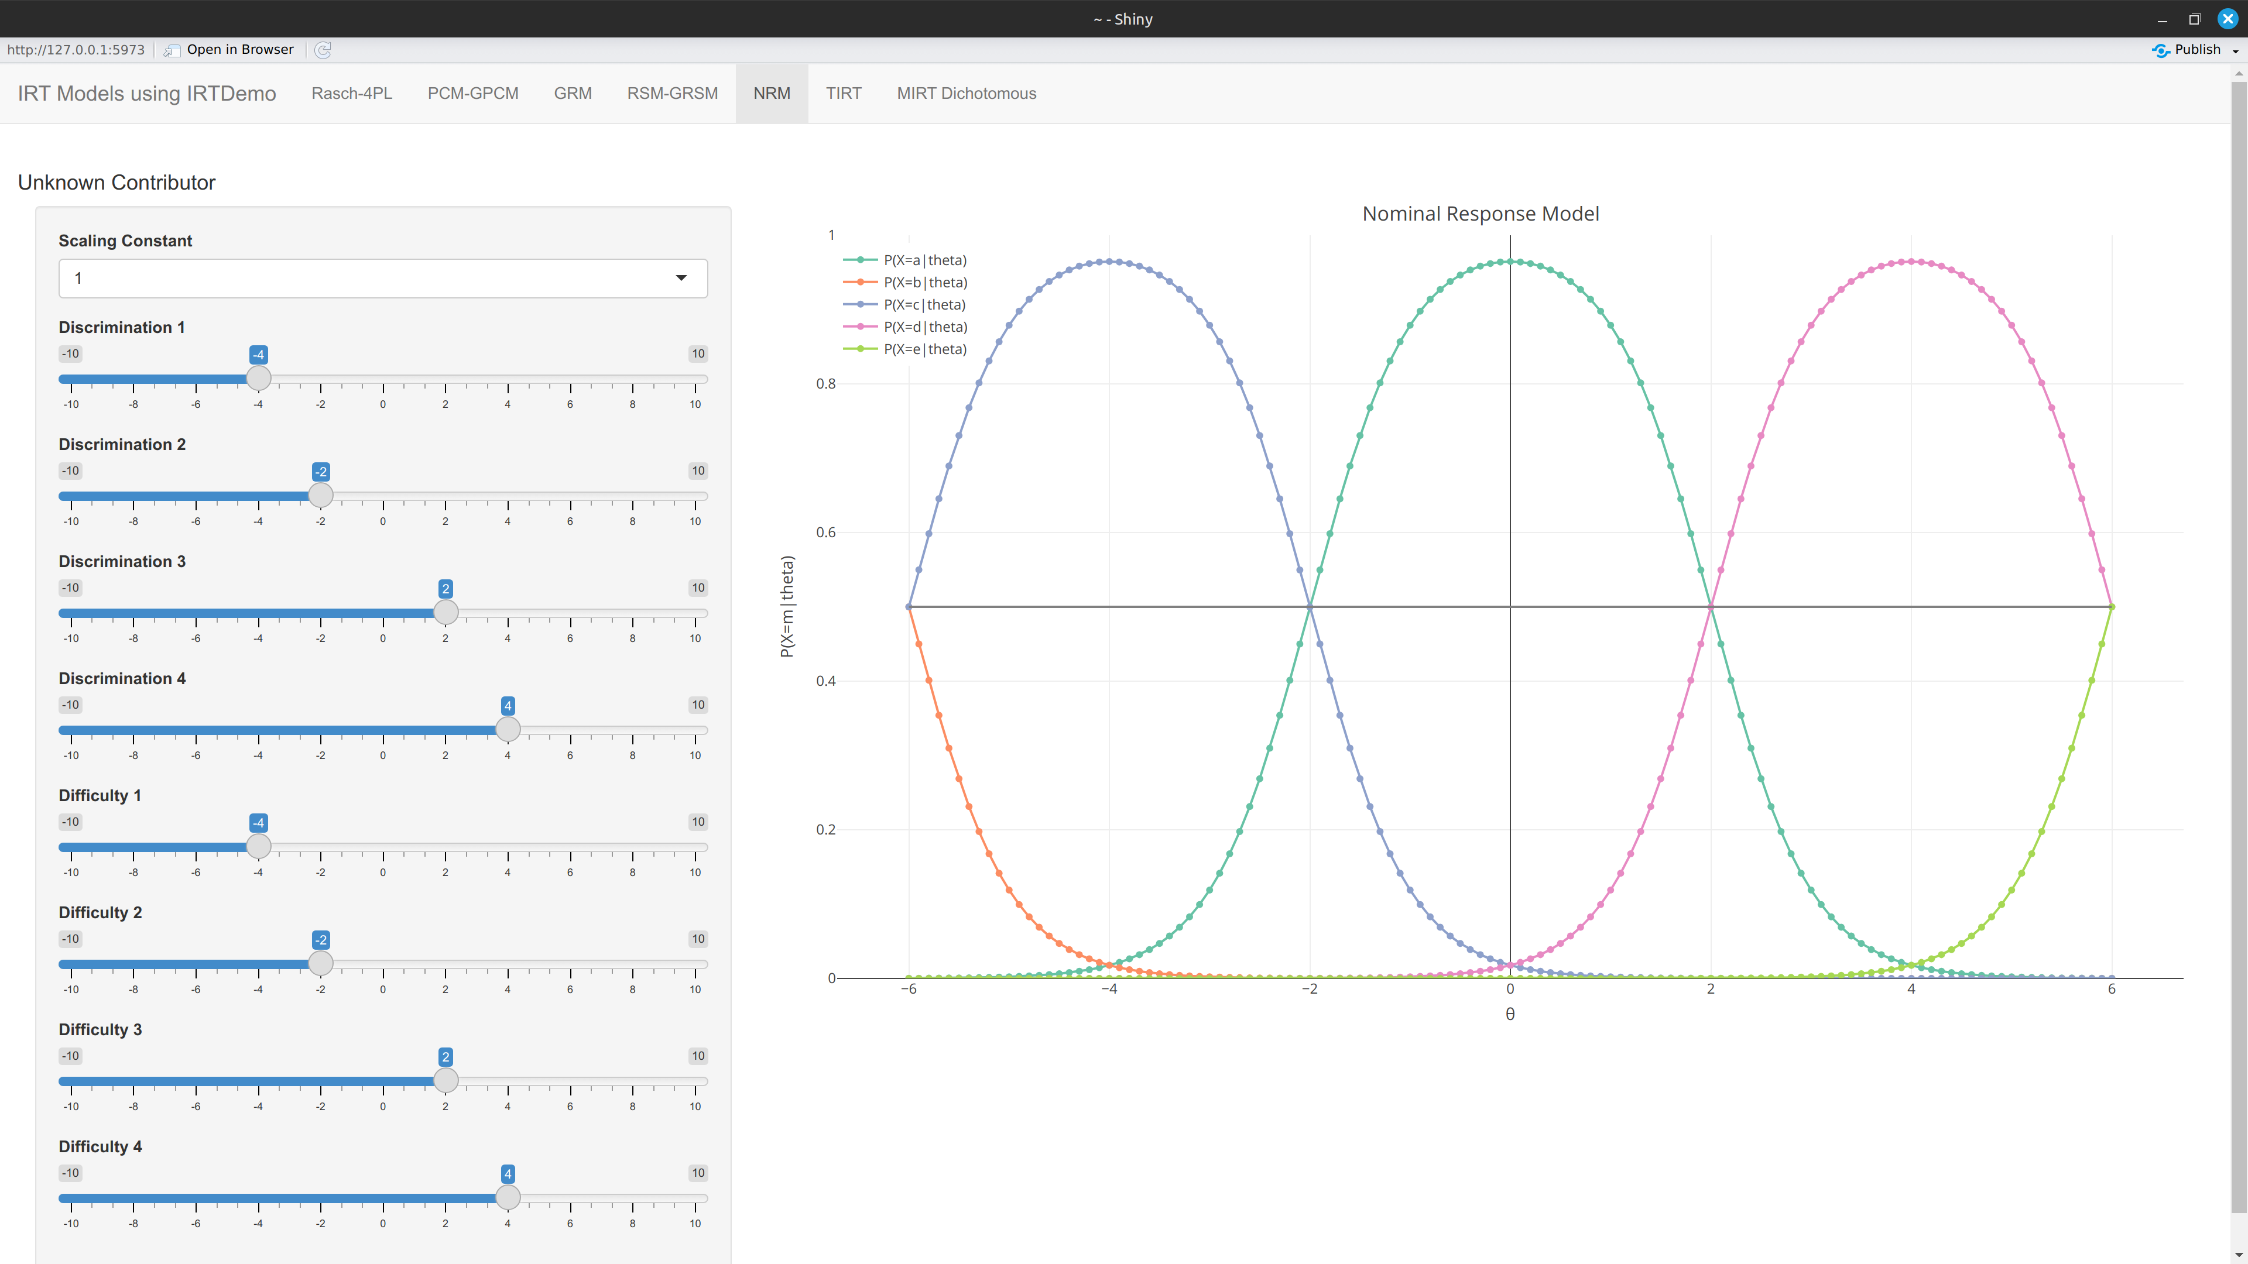This screenshot has width=2248, height=1264.
Task: Click Difficulty 3 slider handle
Action: point(446,1079)
